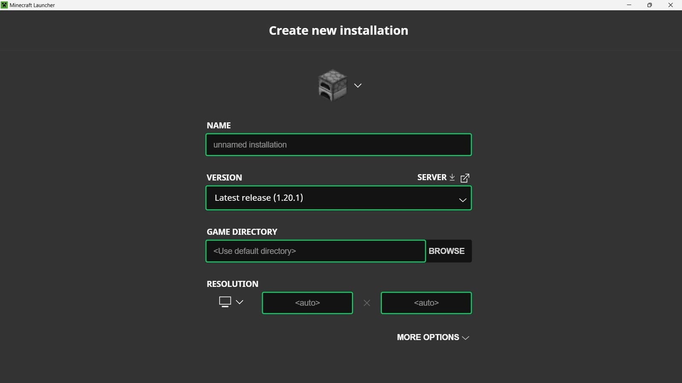Click the BROWSE button for game directory
Image resolution: width=682 pixels, height=383 pixels.
[446, 251]
